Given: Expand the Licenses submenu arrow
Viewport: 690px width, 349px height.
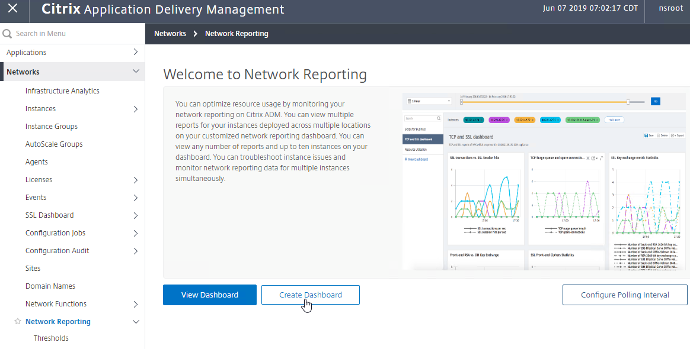Looking at the screenshot, I should coord(136,180).
